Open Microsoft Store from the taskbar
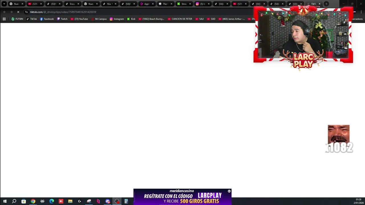 pyautogui.click(x=24, y=201)
